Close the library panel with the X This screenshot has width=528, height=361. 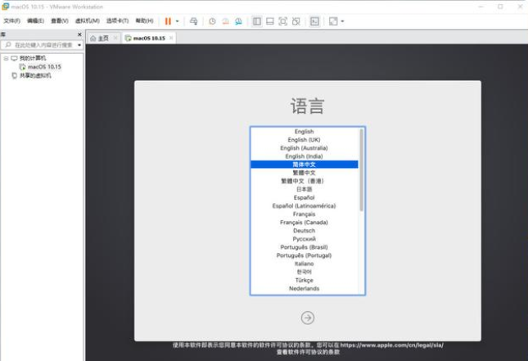79,34
